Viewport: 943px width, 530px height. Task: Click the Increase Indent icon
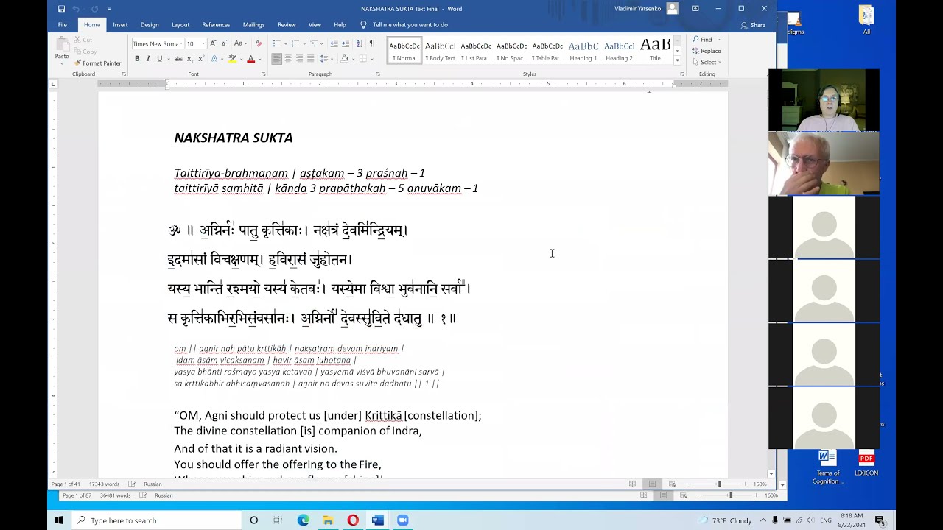(345, 43)
